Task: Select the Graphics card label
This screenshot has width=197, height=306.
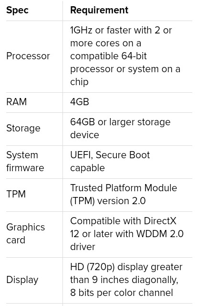Action: 25,234
